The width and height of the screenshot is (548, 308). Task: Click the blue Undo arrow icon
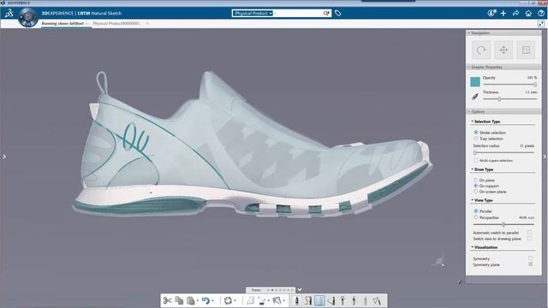[x=205, y=300]
